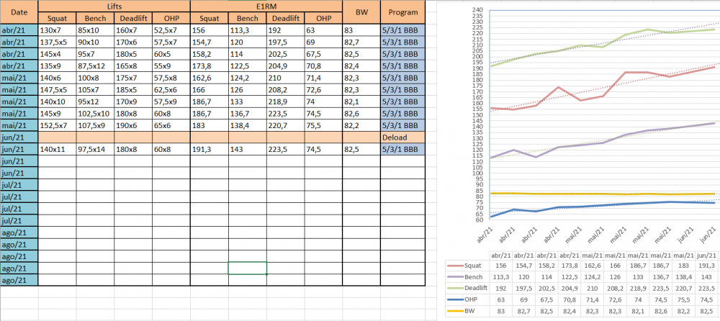The width and height of the screenshot is (720, 321).
Task: Click the OHP legend entry in chart
Action: pos(467,299)
